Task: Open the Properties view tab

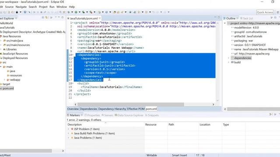Action: pos(92,115)
